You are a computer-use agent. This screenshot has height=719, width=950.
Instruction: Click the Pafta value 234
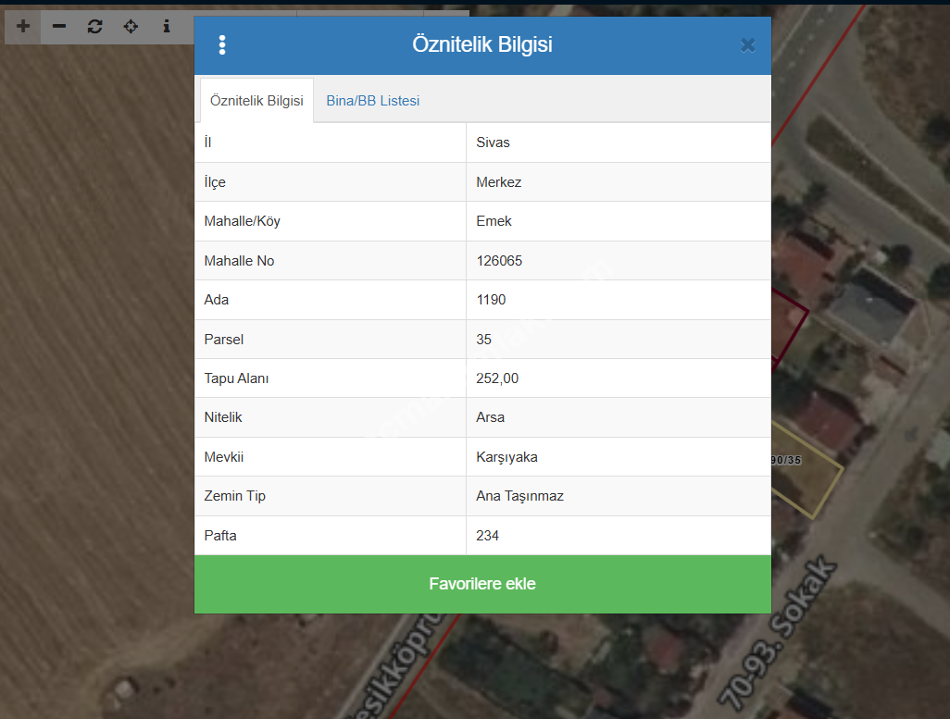[x=488, y=536]
